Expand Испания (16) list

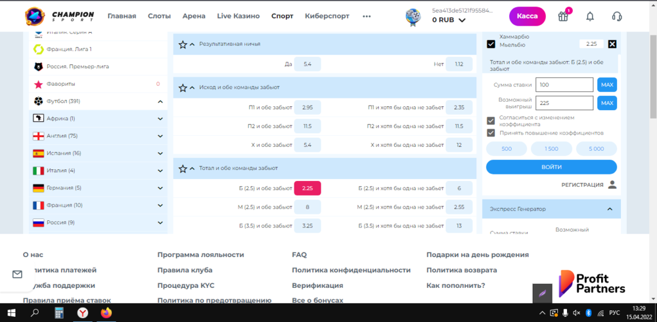point(160,153)
